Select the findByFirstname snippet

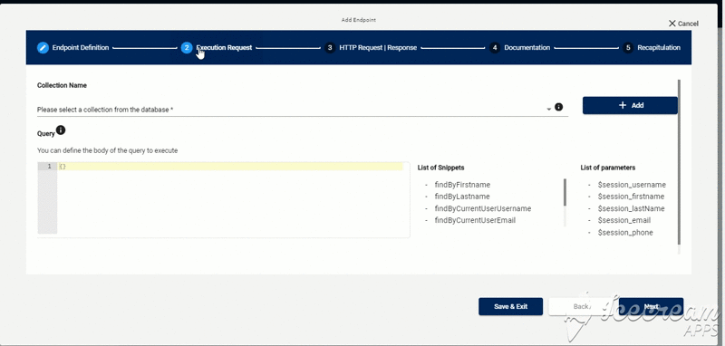pyautogui.click(x=462, y=185)
